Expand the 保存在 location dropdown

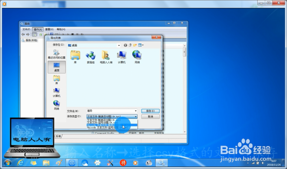coord(119,45)
